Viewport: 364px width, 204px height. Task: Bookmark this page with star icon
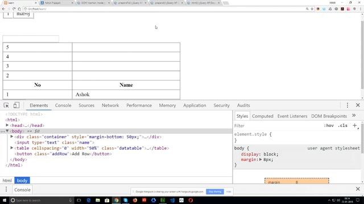click(312, 9)
